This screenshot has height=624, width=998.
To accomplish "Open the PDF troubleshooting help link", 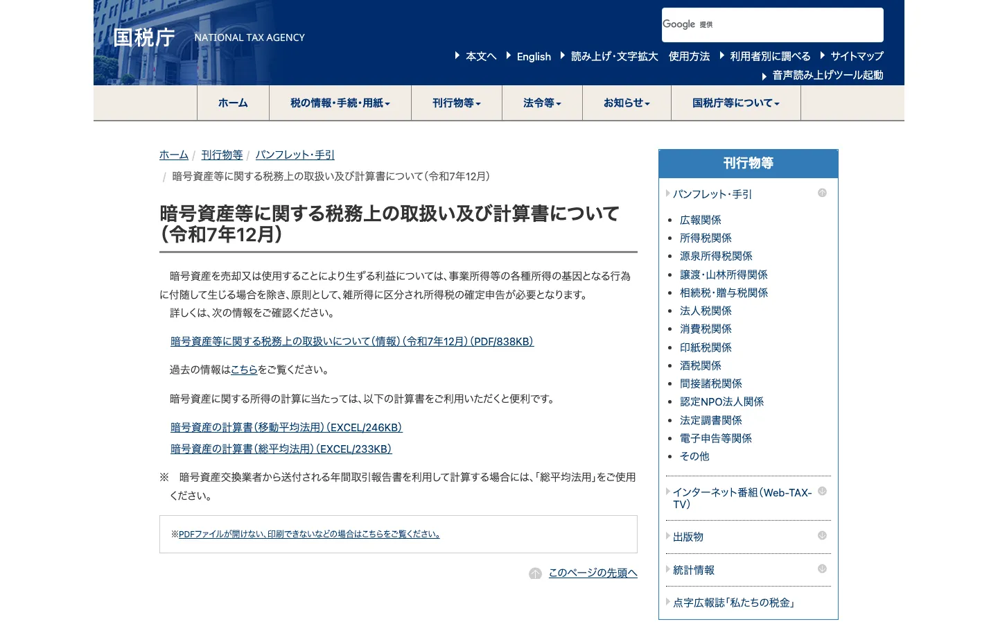I will pyautogui.click(x=309, y=534).
